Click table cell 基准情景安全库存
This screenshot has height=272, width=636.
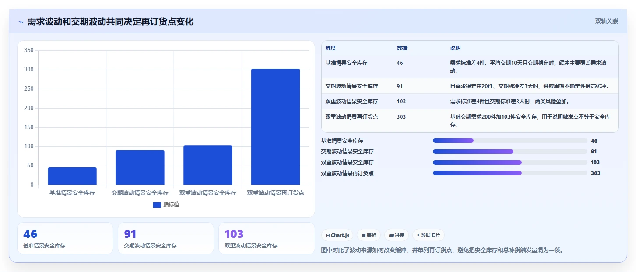pyautogui.click(x=347, y=63)
